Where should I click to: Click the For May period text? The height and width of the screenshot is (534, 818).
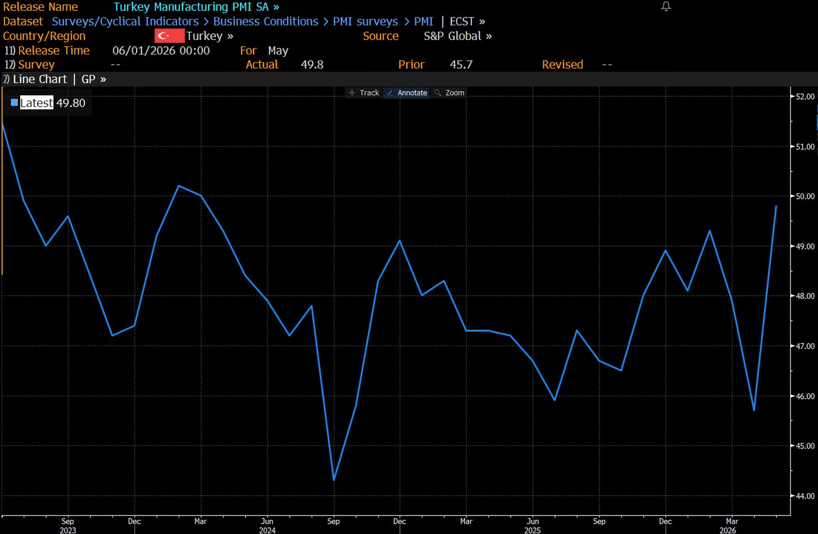coord(264,51)
